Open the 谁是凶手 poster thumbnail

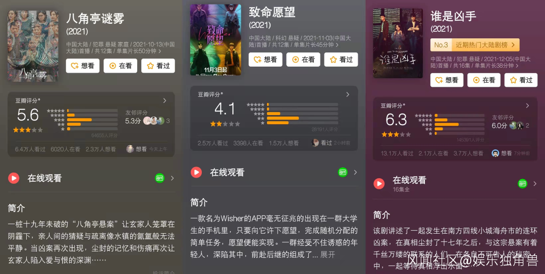(x=398, y=43)
